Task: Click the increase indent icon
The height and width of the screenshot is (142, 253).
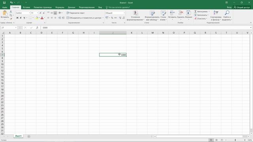Action: point(63,18)
